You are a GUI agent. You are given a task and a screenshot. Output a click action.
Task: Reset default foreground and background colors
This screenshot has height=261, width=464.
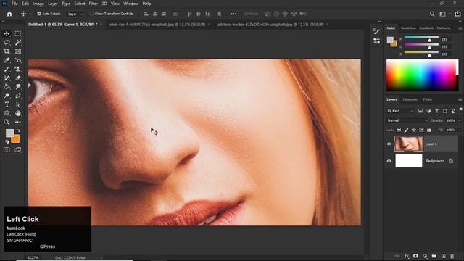point(7,142)
